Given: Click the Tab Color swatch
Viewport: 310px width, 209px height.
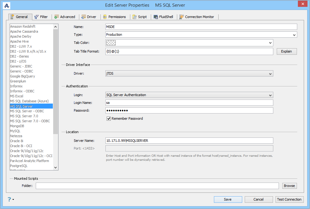Looking at the screenshot, I should [111, 43].
